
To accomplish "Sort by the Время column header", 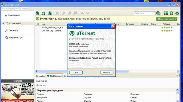I will [x=154, y=24].
